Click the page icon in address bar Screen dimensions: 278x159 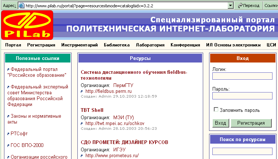point(22,5)
